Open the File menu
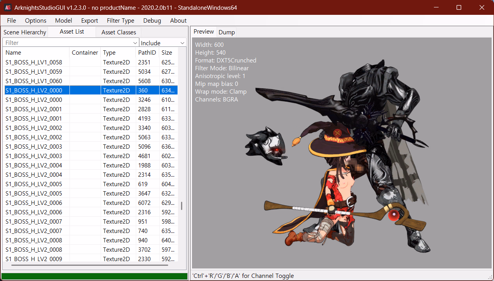 12,21
